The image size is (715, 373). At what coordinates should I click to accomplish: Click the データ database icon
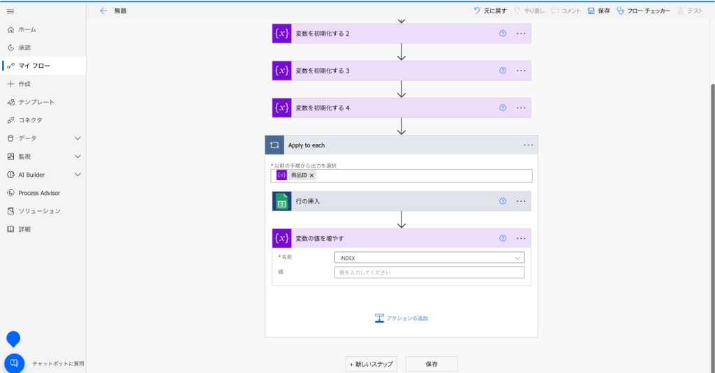pyautogui.click(x=10, y=138)
